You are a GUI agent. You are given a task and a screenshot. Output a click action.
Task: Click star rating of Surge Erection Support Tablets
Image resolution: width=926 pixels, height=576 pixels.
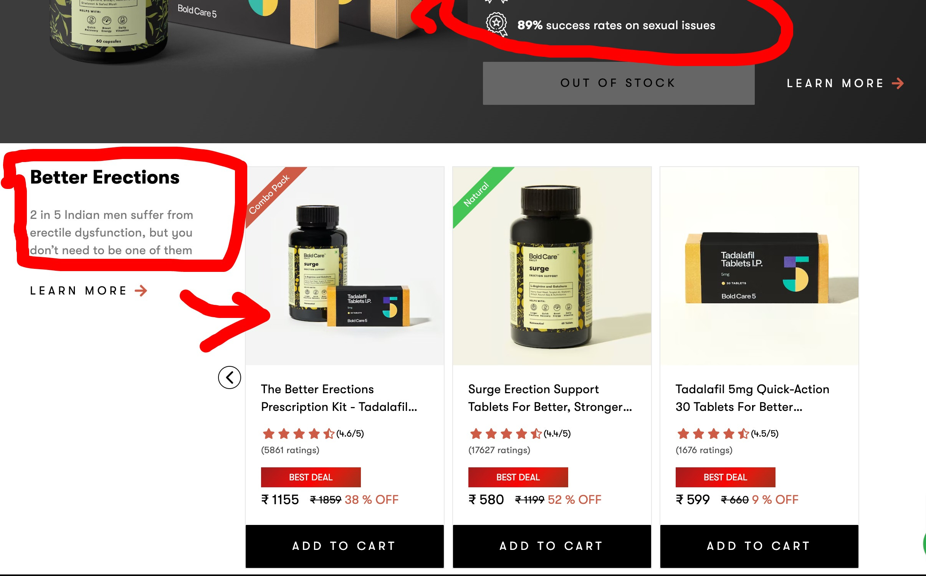point(506,434)
